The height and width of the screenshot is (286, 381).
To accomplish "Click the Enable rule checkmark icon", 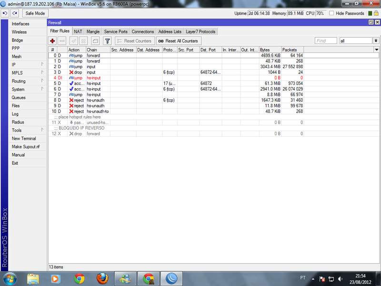I will [74, 41].
